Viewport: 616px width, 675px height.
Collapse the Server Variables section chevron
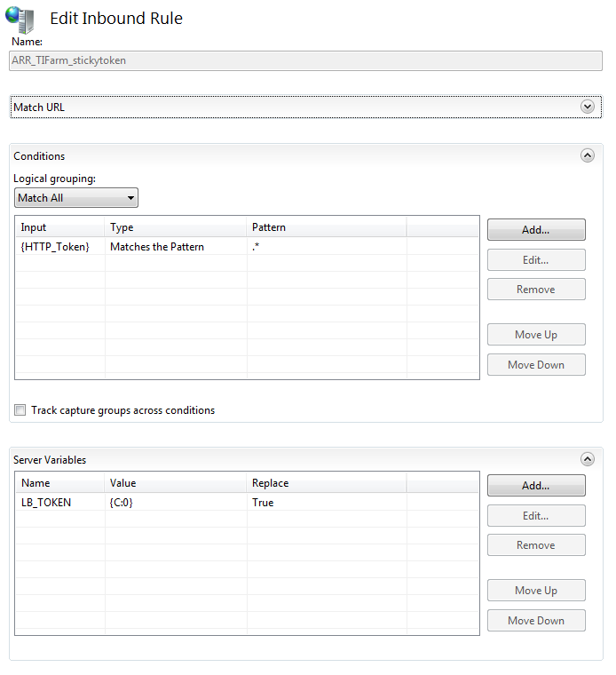click(588, 459)
